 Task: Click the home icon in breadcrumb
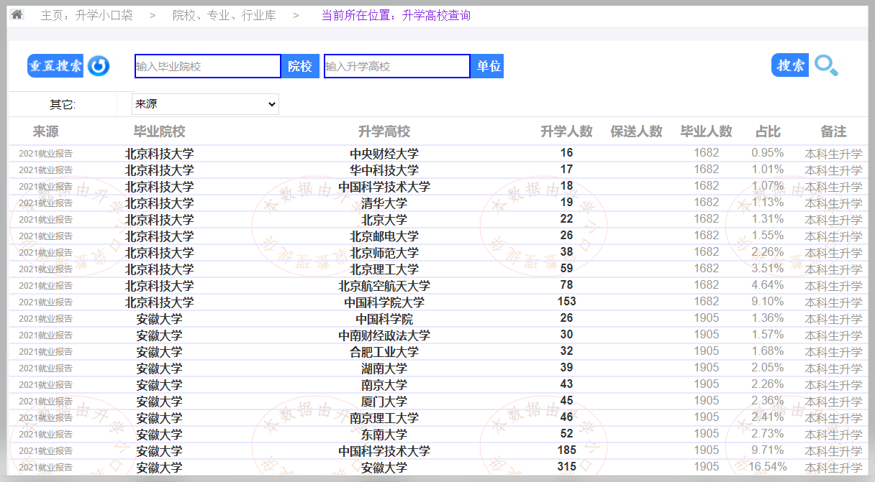17,14
